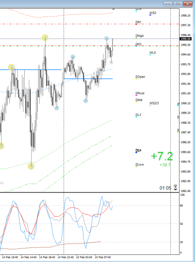The height and width of the screenshot is (262, 195).
Task: Select the DR1 daily resistance label
Action: pos(138,22)
